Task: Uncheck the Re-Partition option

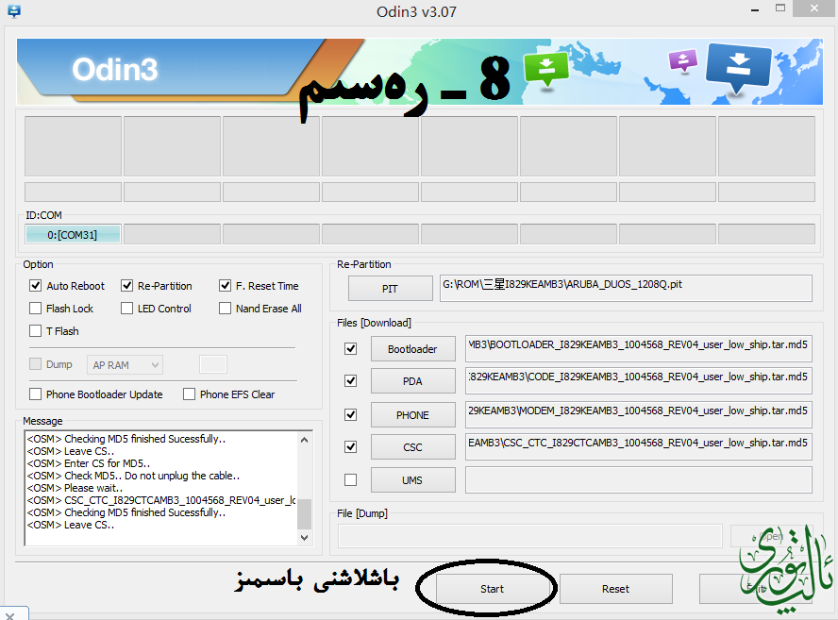Action: point(126,286)
